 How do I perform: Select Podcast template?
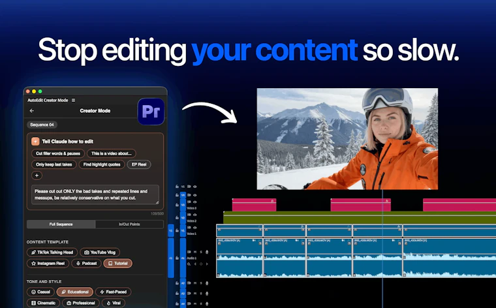86,264
